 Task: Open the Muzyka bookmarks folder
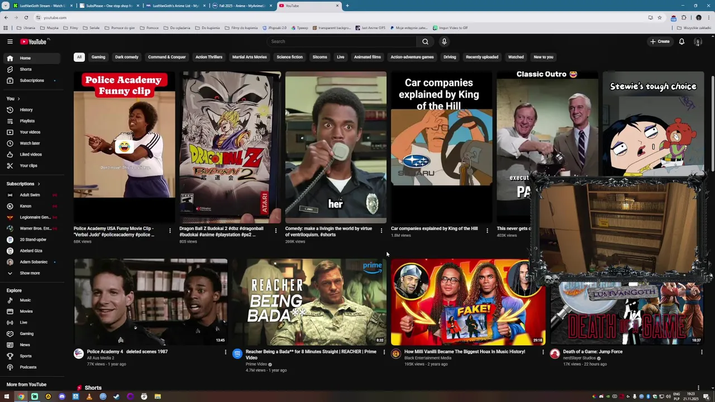[49, 28]
